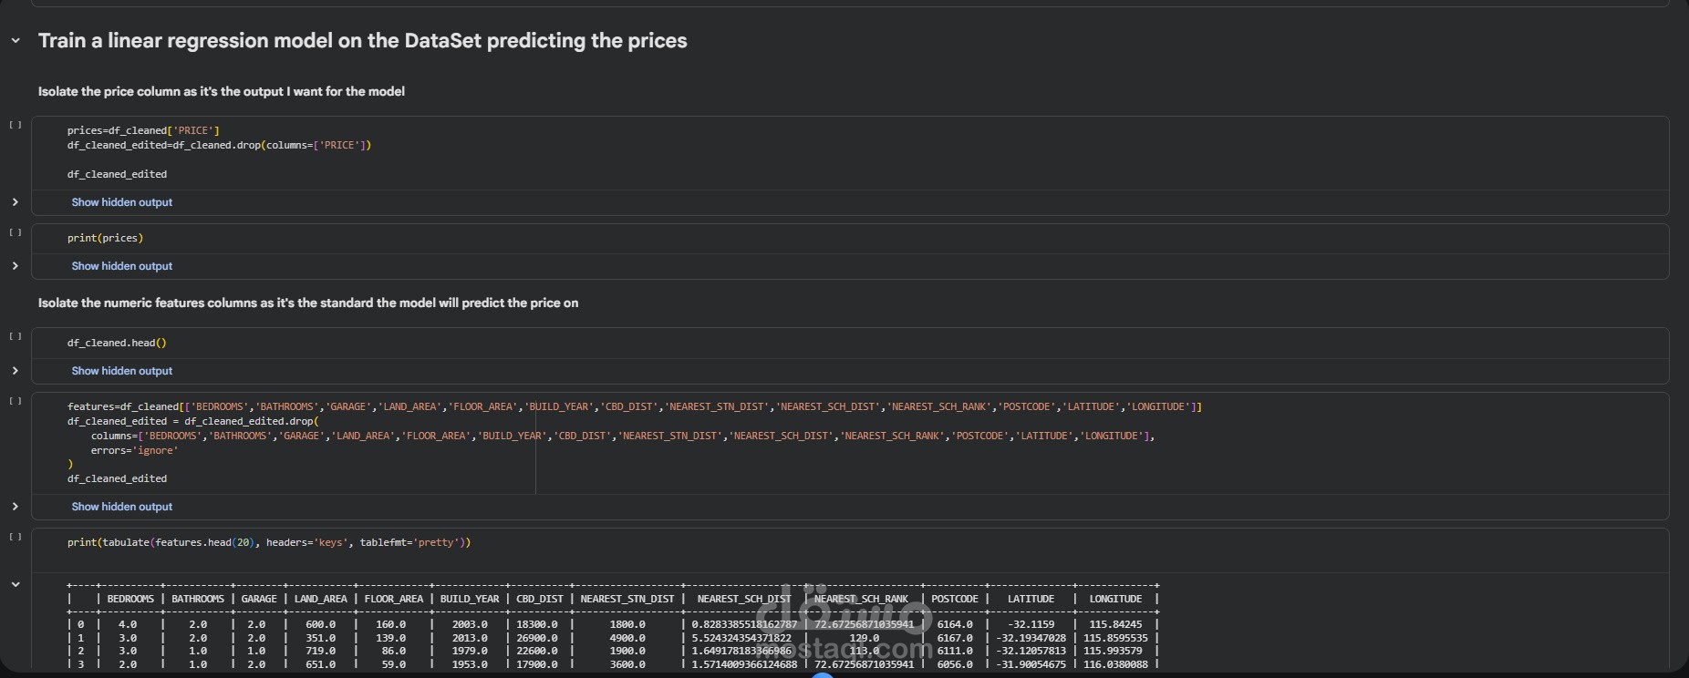1689x678 pixels.
Task: Click 'Show hidden output' under the features cell
Action: (x=122, y=507)
